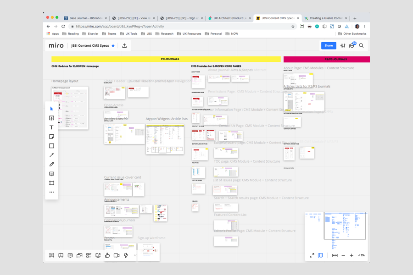
Task: Toggle fullscreen mode
Action: pyautogui.click(x=312, y=255)
